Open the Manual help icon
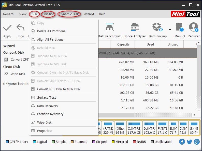 click(x=180, y=27)
